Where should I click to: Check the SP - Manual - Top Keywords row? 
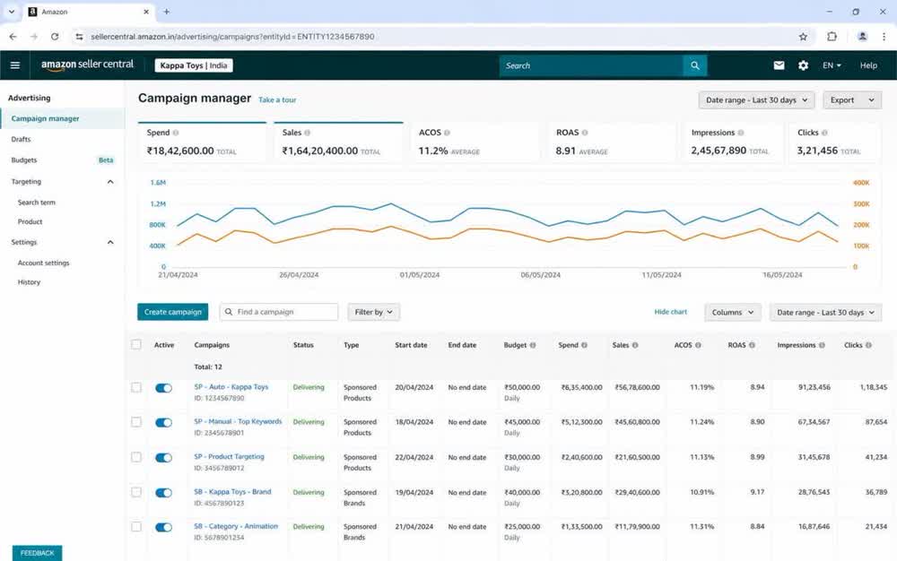click(x=136, y=422)
